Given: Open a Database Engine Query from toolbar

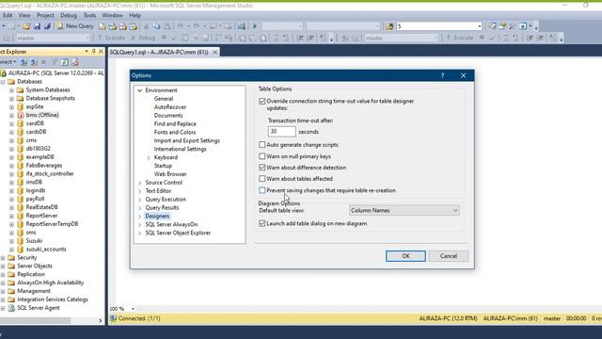Looking at the screenshot, I should click(x=103, y=26).
